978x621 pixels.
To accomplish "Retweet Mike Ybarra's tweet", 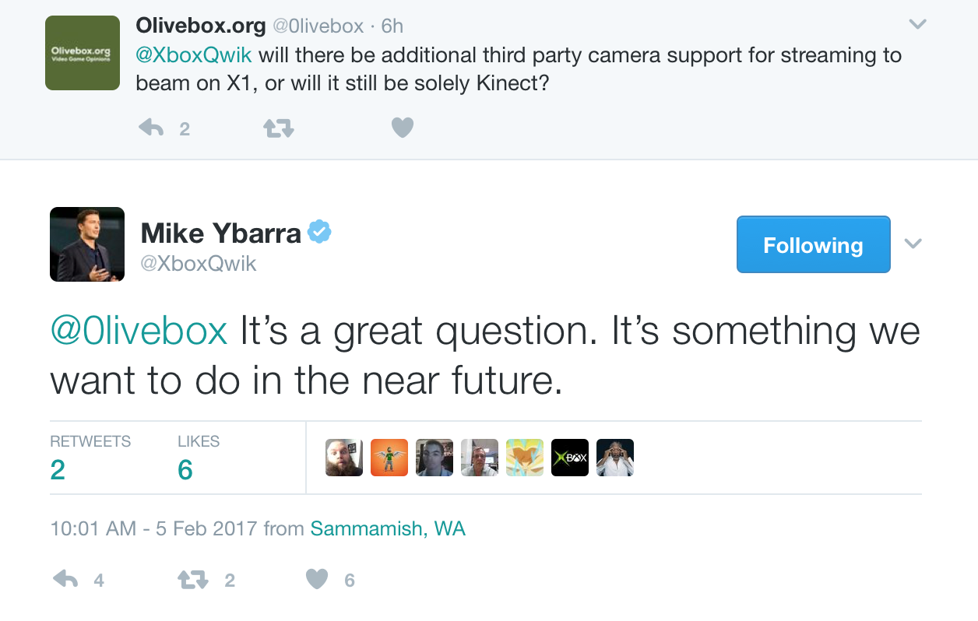I will coord(192,579).
